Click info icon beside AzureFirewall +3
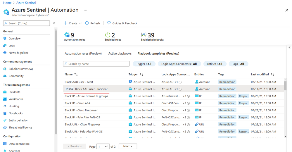 coord(189,96)
